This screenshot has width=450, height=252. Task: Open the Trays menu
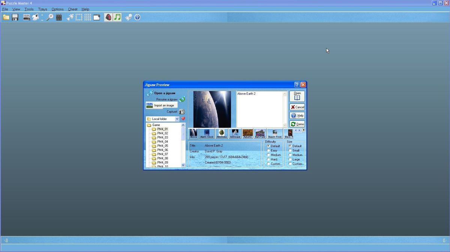tap(42, 9)
